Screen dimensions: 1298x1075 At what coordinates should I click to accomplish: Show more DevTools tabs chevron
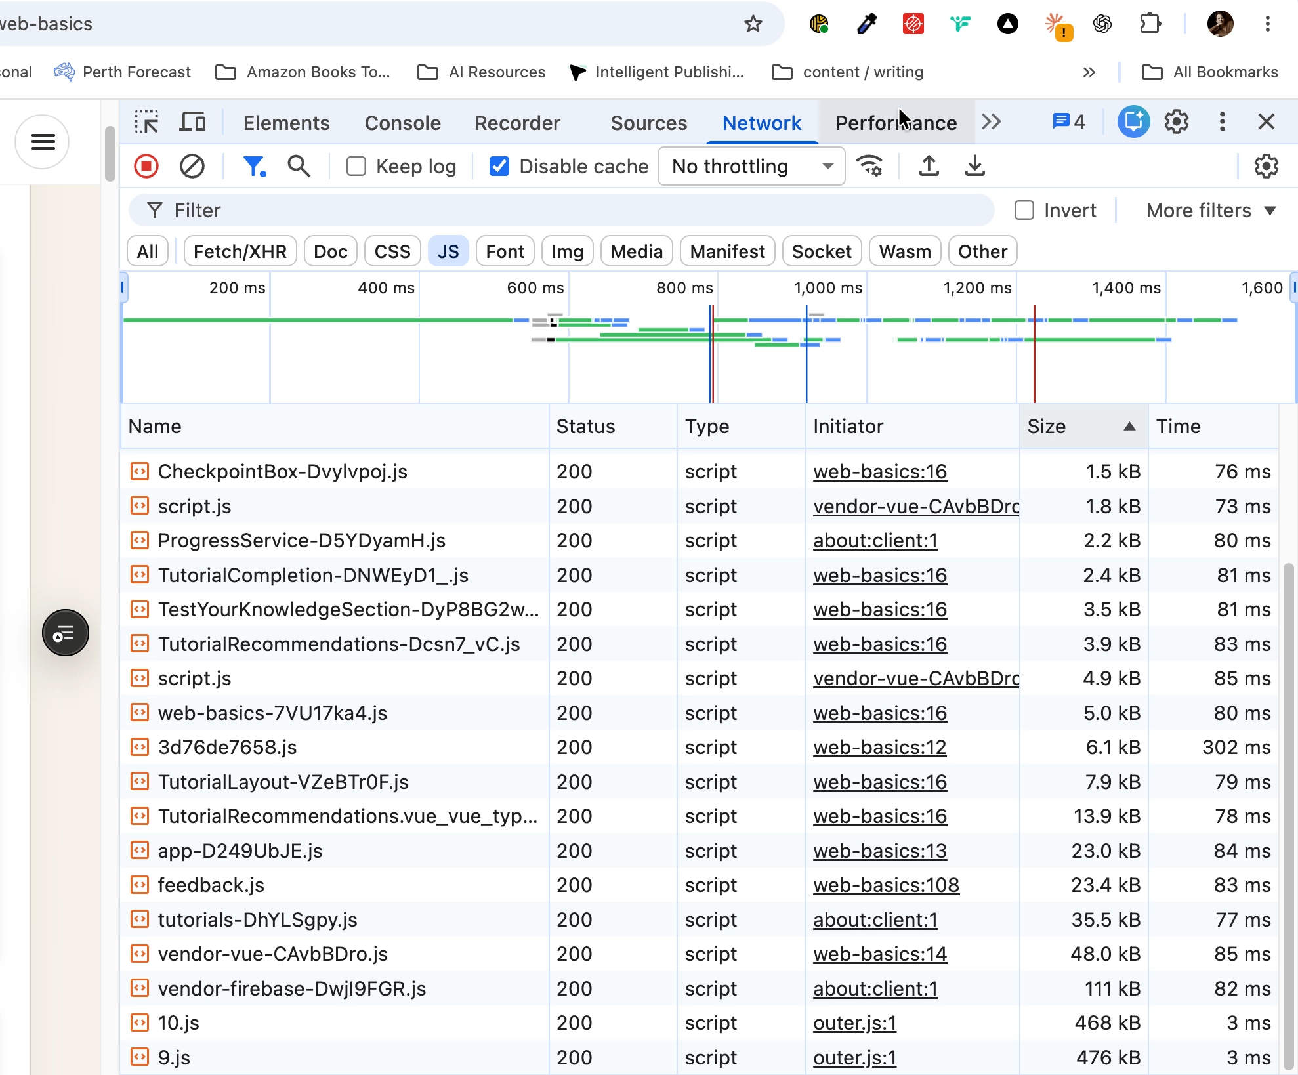(x=992, y=122)
